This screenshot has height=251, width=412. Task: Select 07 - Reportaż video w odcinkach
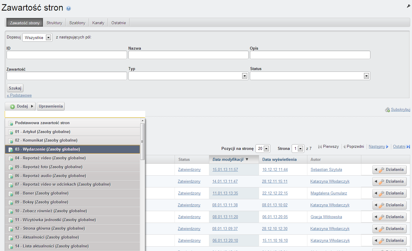click(72, 184)
